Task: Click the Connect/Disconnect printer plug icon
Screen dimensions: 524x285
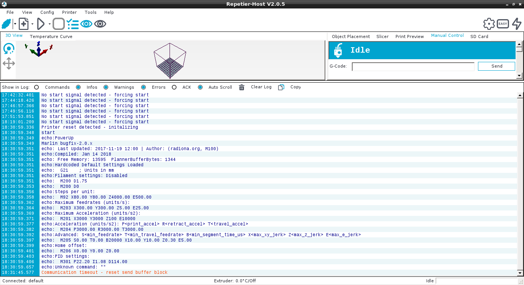Action: 7,24
